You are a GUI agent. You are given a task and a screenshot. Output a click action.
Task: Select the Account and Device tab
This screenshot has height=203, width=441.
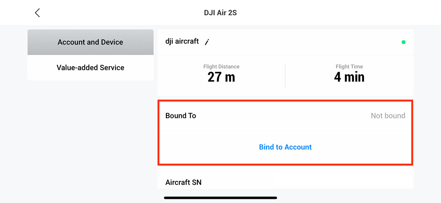[90, 42]
